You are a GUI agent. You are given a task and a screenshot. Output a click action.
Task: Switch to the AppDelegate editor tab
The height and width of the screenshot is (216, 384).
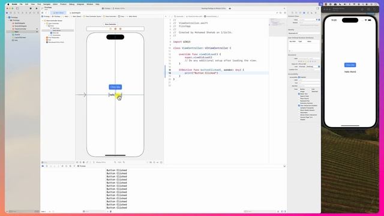(x=75, y=13)
